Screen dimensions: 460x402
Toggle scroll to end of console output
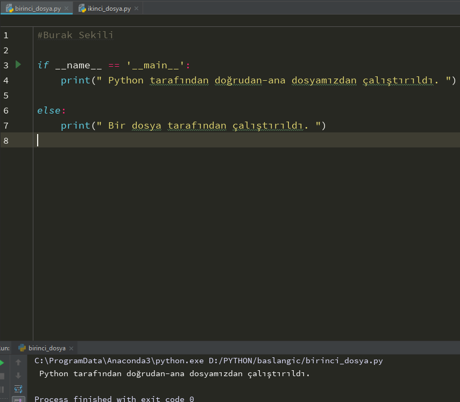18,399
